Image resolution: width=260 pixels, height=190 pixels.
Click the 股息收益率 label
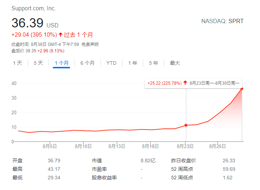pos(104,178)
